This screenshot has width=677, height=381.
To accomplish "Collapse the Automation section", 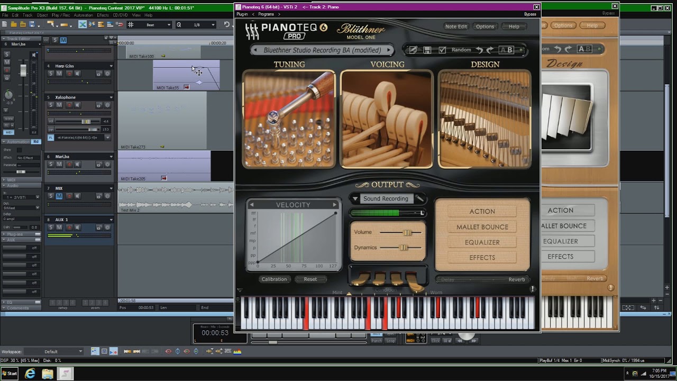I will coord(4,142).
